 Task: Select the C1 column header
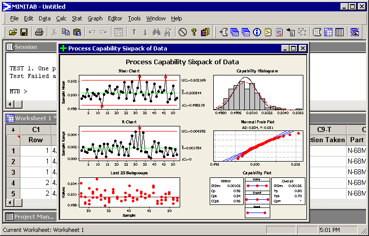coord(36,129)
